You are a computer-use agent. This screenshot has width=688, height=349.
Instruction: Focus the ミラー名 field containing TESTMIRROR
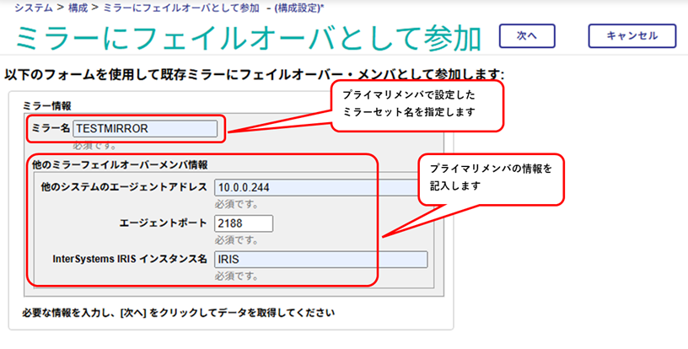coord(145,128)
